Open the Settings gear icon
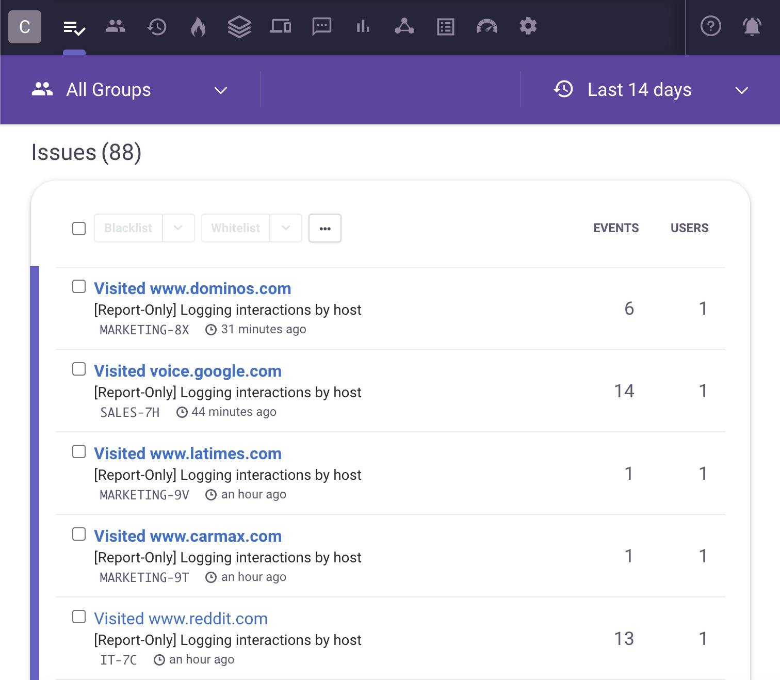Screen dimensions: 780x680 [x=528, y=26]
